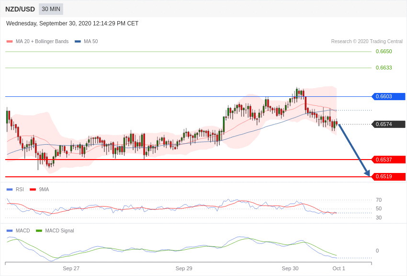Click the 'Oct 1' time axis label
The height and width of the screenshot is (276, 407).
[x=339, y=268]
